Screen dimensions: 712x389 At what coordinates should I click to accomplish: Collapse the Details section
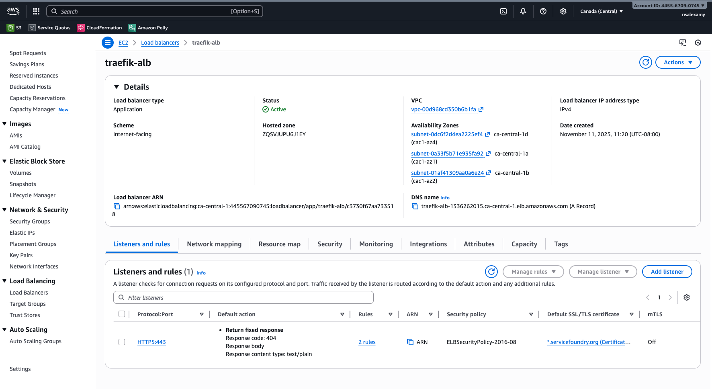117,86
